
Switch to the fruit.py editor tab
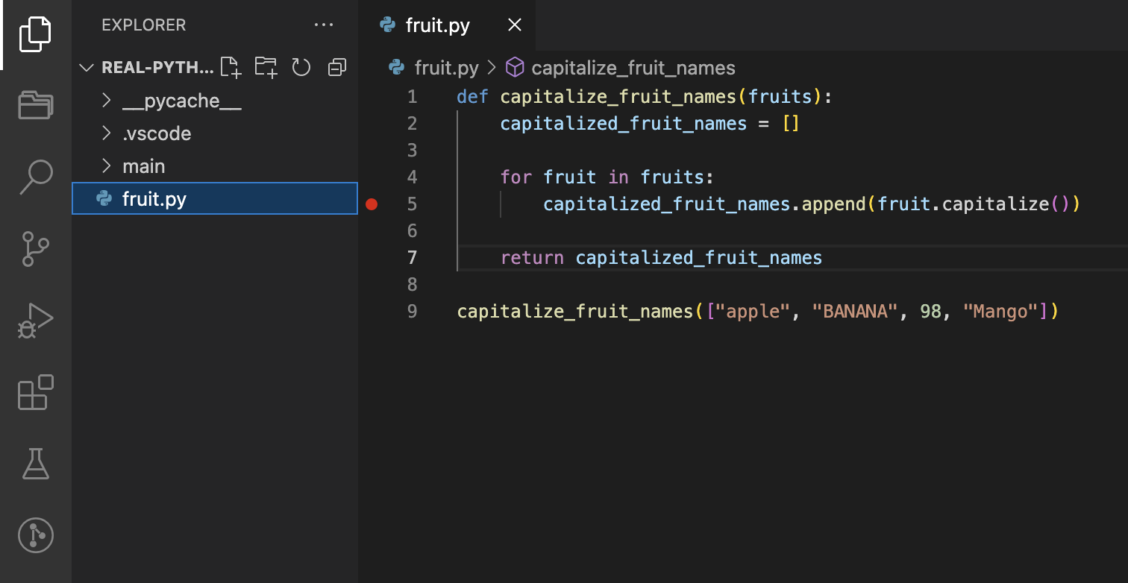(x=436, y=25)
